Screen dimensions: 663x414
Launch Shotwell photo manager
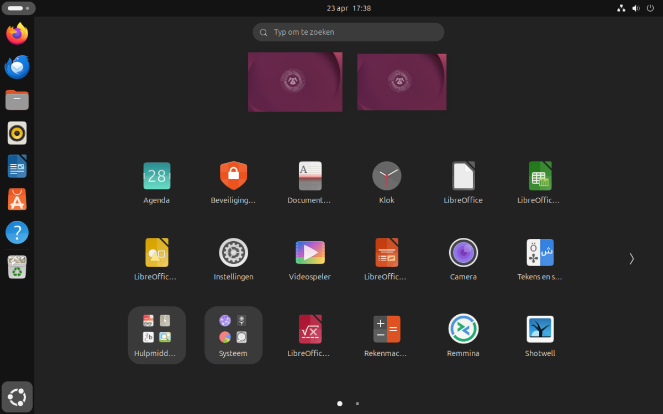540,330
